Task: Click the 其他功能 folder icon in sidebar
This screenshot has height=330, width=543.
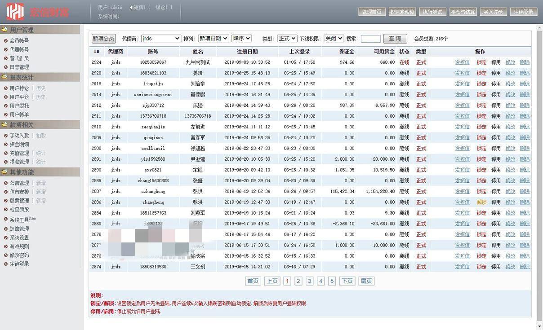Action: pyautogui.click(x=4, y=171)
